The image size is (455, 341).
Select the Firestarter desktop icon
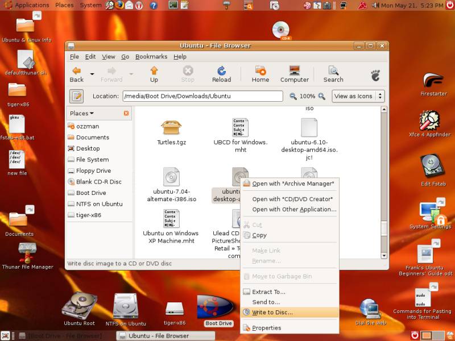433,84
